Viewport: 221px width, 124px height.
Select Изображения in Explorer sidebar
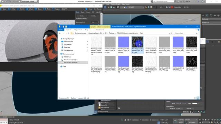click(x=68, y=50)
